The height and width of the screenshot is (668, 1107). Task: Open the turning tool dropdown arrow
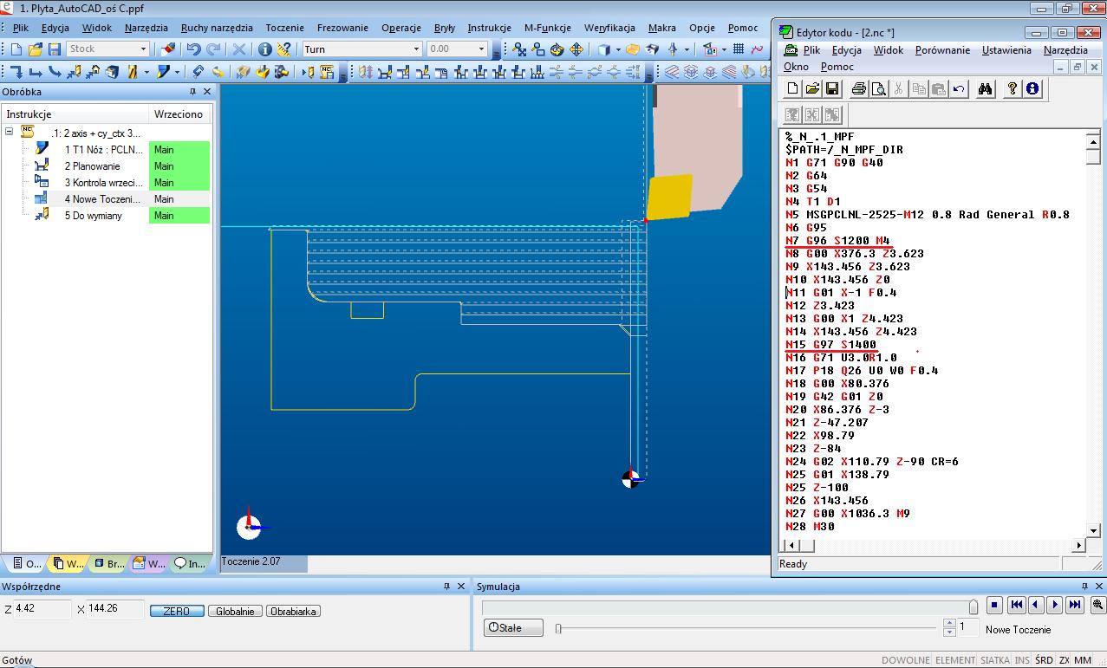(177, 72)
